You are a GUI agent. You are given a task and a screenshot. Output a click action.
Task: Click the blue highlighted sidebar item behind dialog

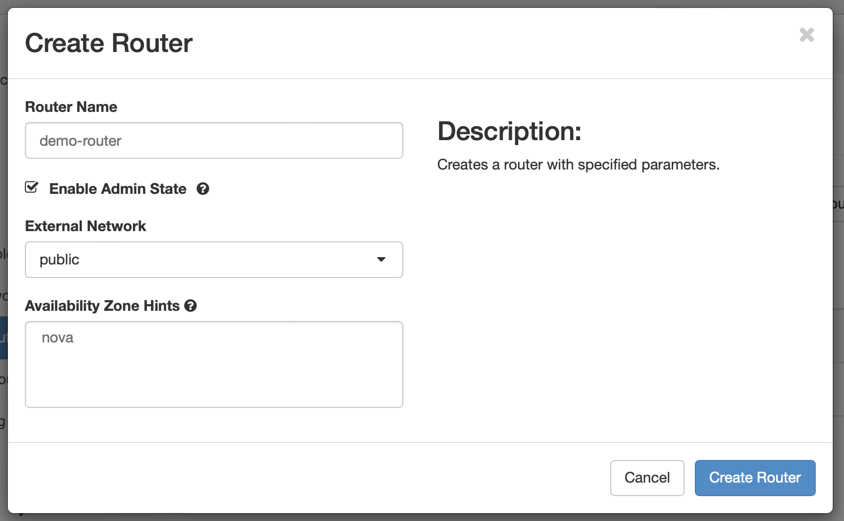pyautogui.click(x=3, y=338)
